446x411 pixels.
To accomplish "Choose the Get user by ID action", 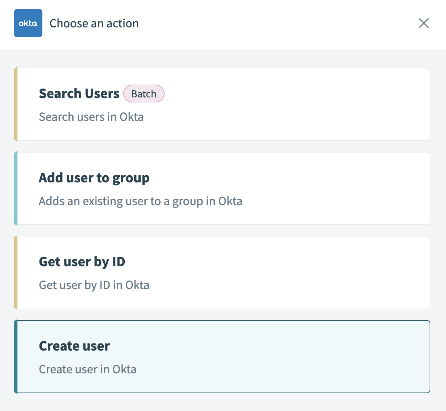I will [223, 272].
